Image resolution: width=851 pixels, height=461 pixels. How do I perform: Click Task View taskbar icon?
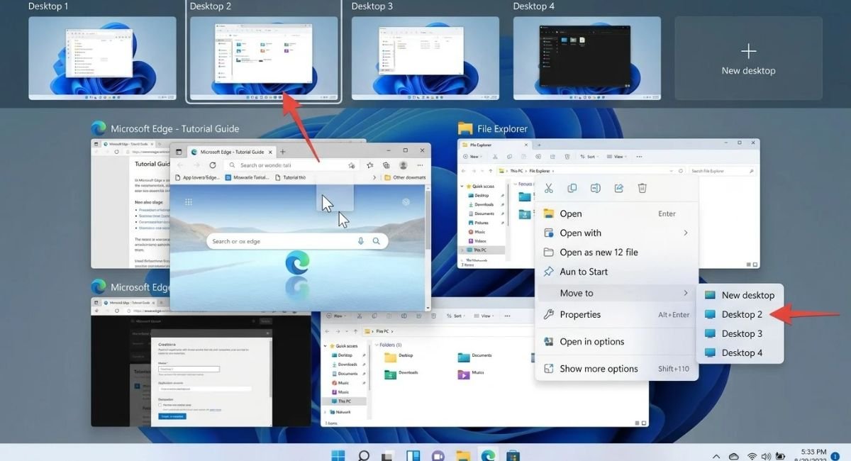(387, 455)
